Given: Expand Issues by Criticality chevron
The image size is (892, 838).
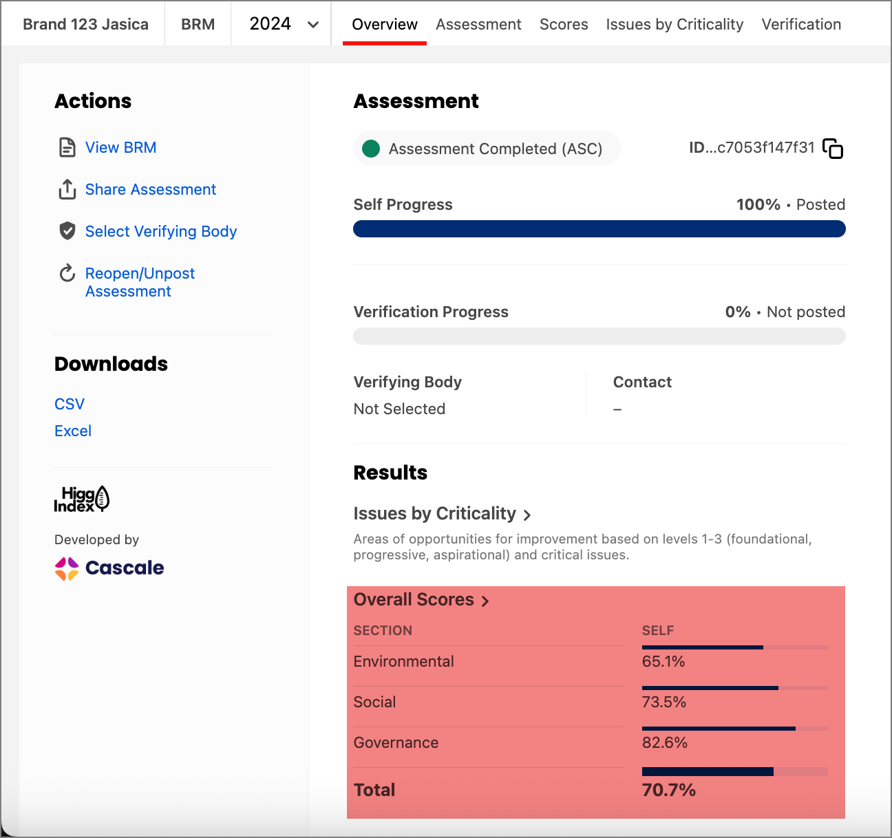Looking at the screenshot, I should (527, 515).
